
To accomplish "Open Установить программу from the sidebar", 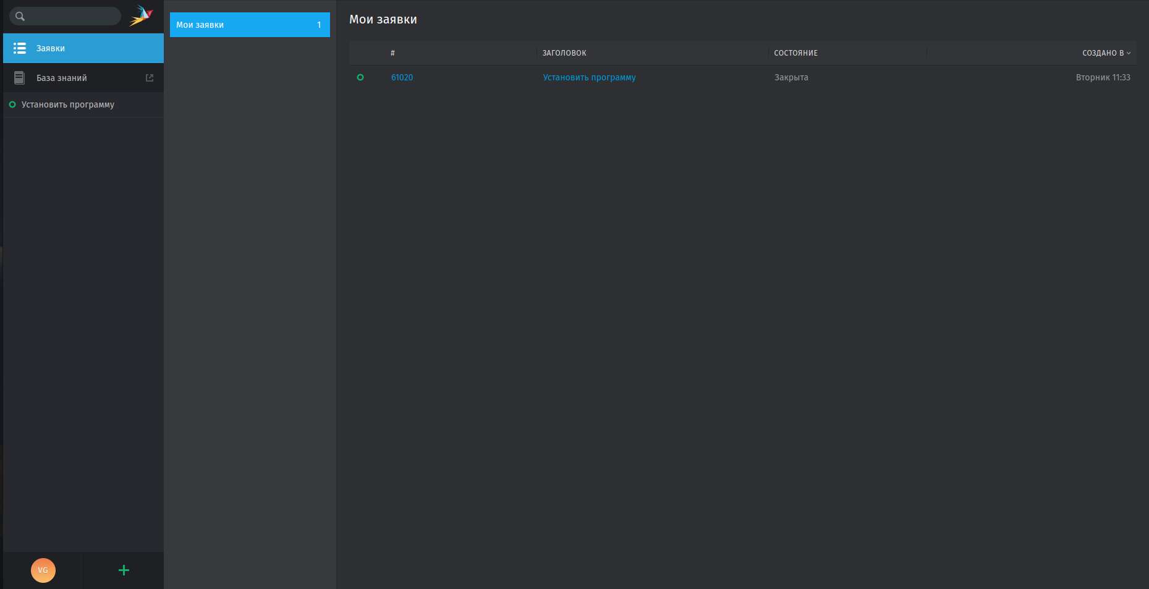I will [x=68, y=104].
